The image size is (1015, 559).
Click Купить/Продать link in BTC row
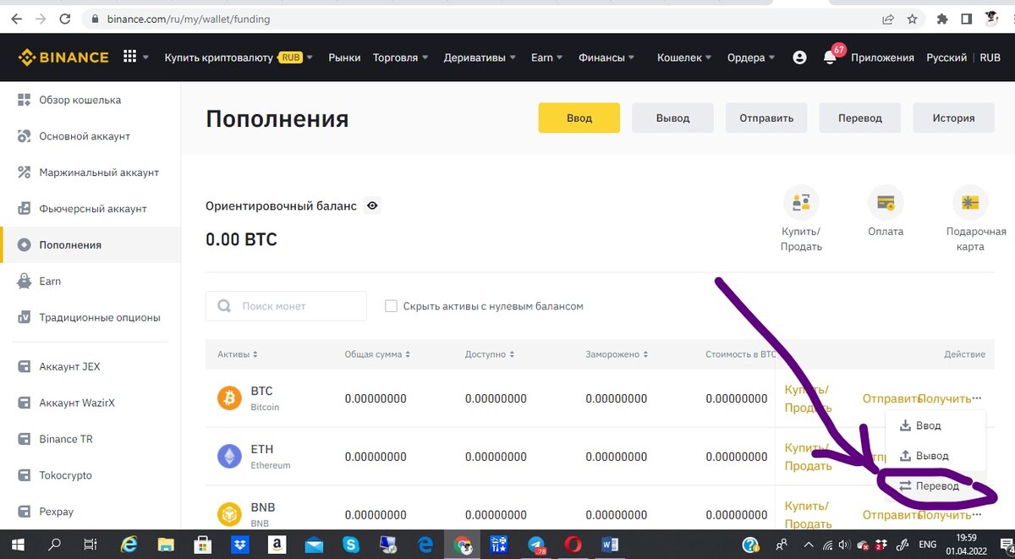pos(807,398)
